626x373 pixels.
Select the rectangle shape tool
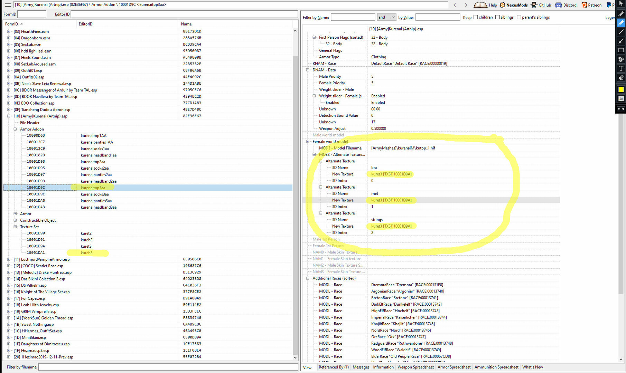(621, 50)
